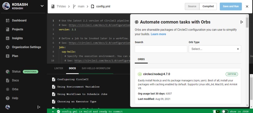The image size is (253, 113).
Task: Click 'Choosing an Executor Type' doc text
Action: (77, 101)
